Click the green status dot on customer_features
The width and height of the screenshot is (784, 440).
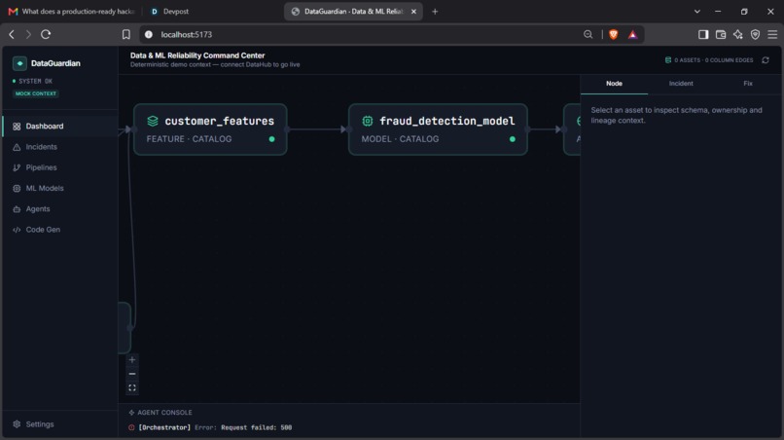[272, 139]
